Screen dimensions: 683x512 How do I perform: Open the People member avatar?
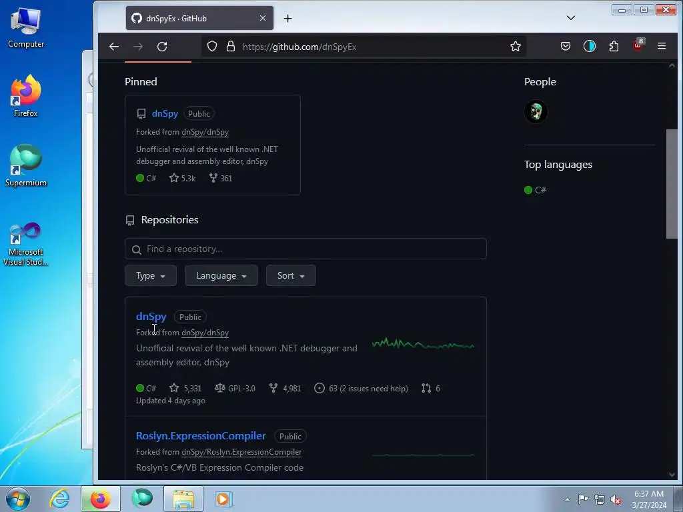[x=536, y=112]
